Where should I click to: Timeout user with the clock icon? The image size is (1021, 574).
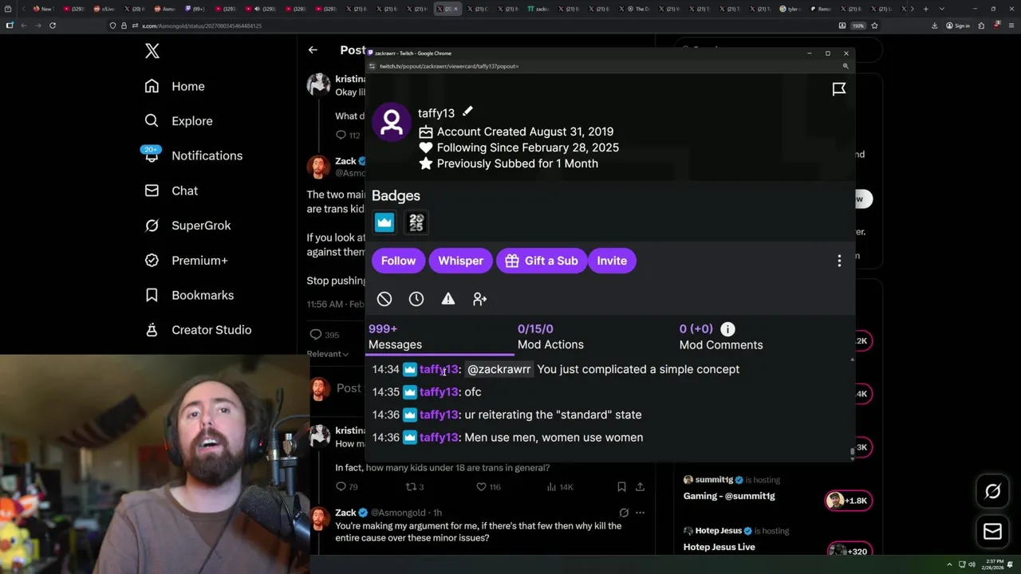pyautogui.click(x=416, y=299)
